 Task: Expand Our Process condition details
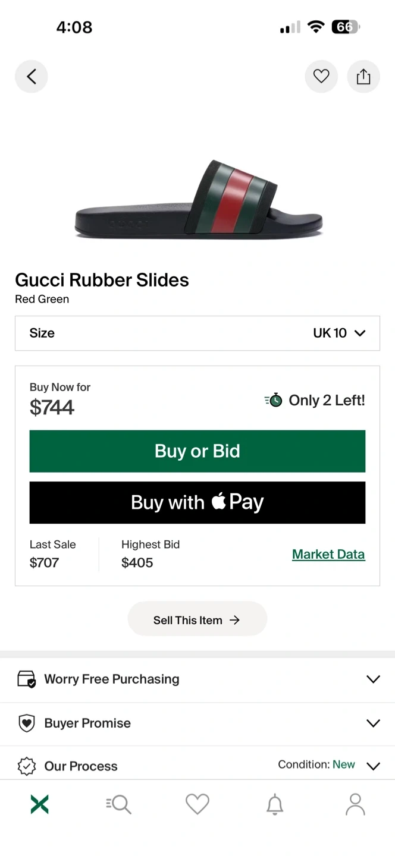point(373,766)
